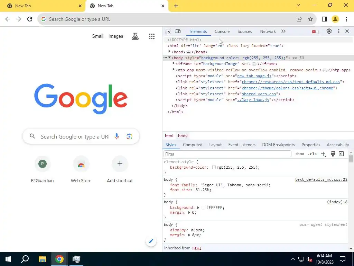This screenshot has height=266, width=354.
Task: Open Event Listeners pane tab
Action: tap(242, 145)
